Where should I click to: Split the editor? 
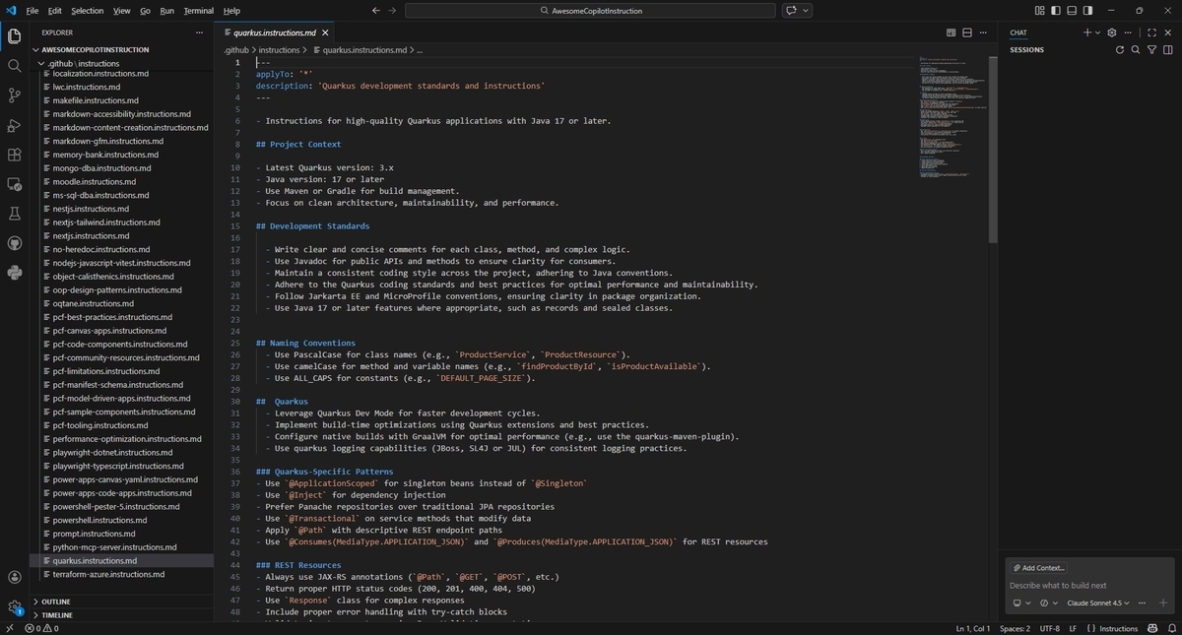pos(967,32)
